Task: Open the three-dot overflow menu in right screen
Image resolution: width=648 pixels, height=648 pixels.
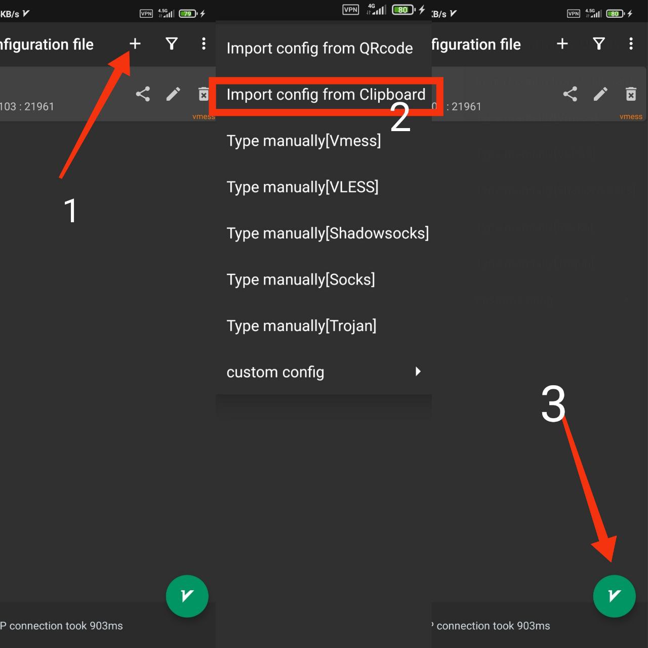Action: click(631, 44)
